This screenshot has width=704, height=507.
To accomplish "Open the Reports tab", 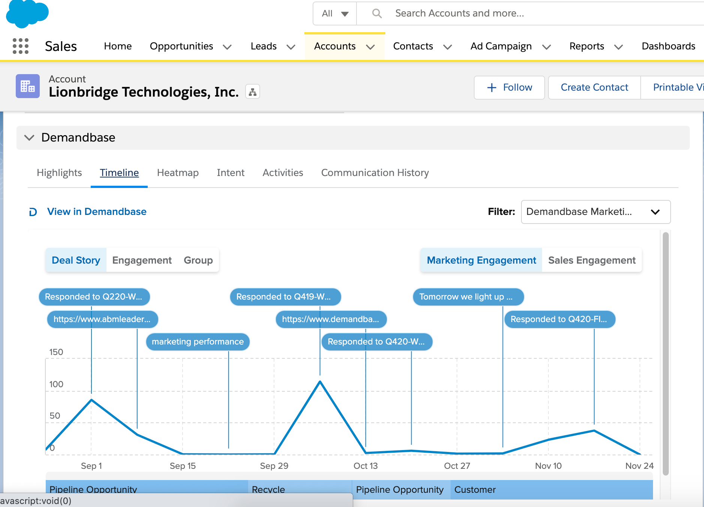I will (x=587, y=46).
